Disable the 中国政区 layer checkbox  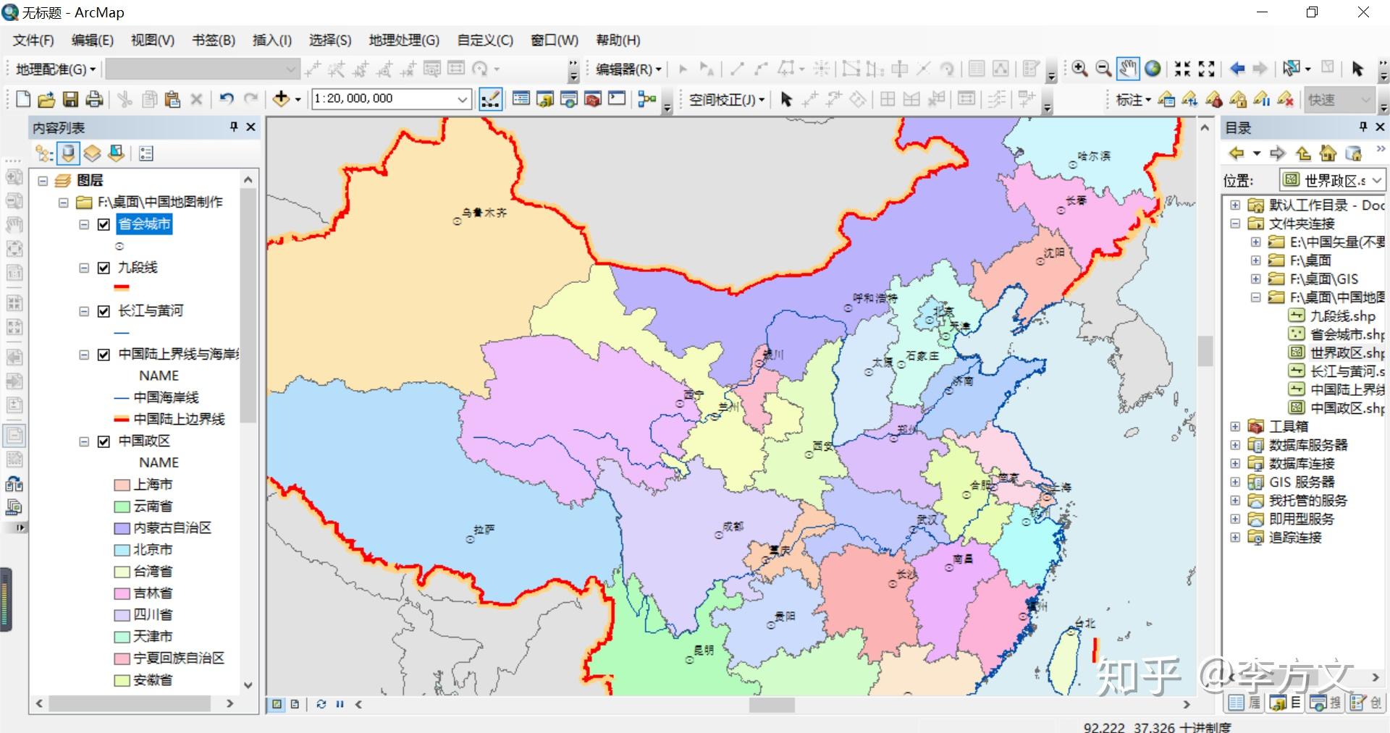coord(104,441)
